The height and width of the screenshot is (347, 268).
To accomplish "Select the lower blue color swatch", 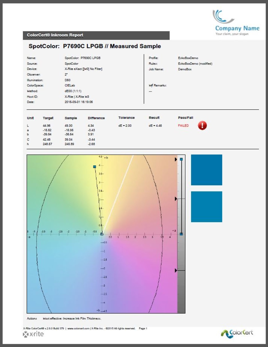I will click(x=207, y=207).
